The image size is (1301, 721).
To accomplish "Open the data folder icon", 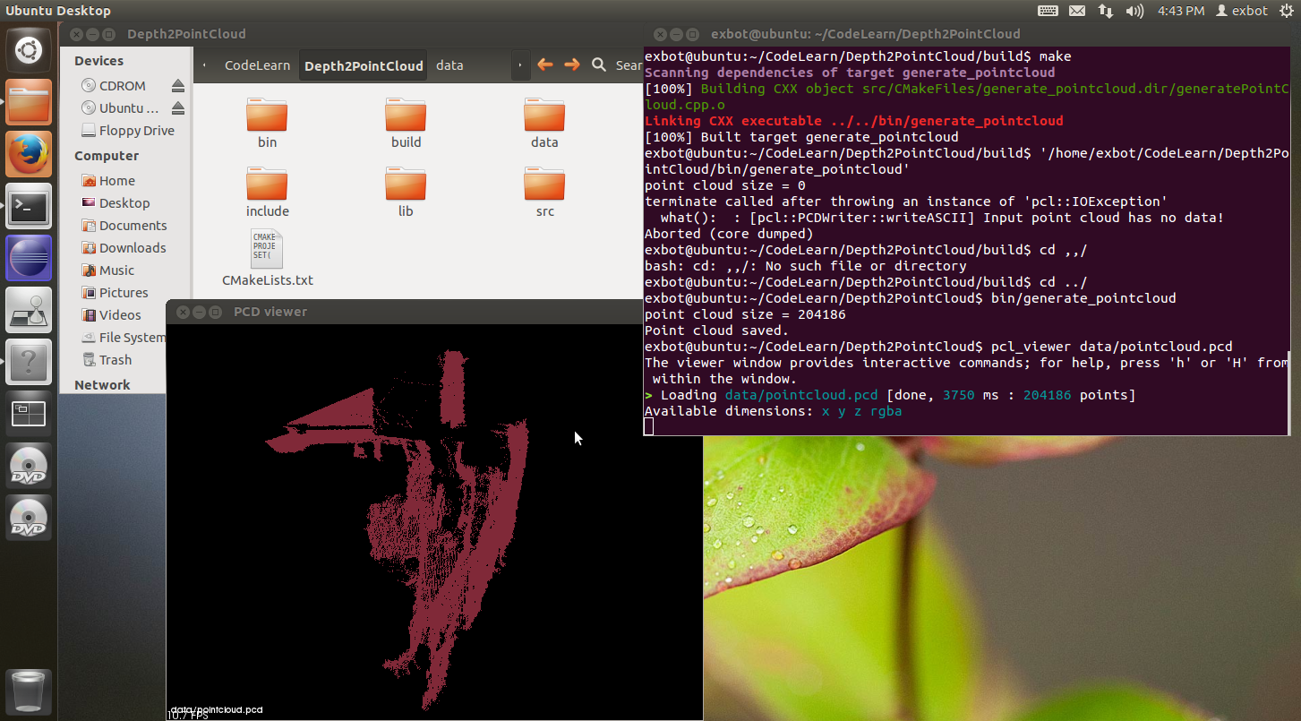I will pyautogui.click(x=544, y=124).
